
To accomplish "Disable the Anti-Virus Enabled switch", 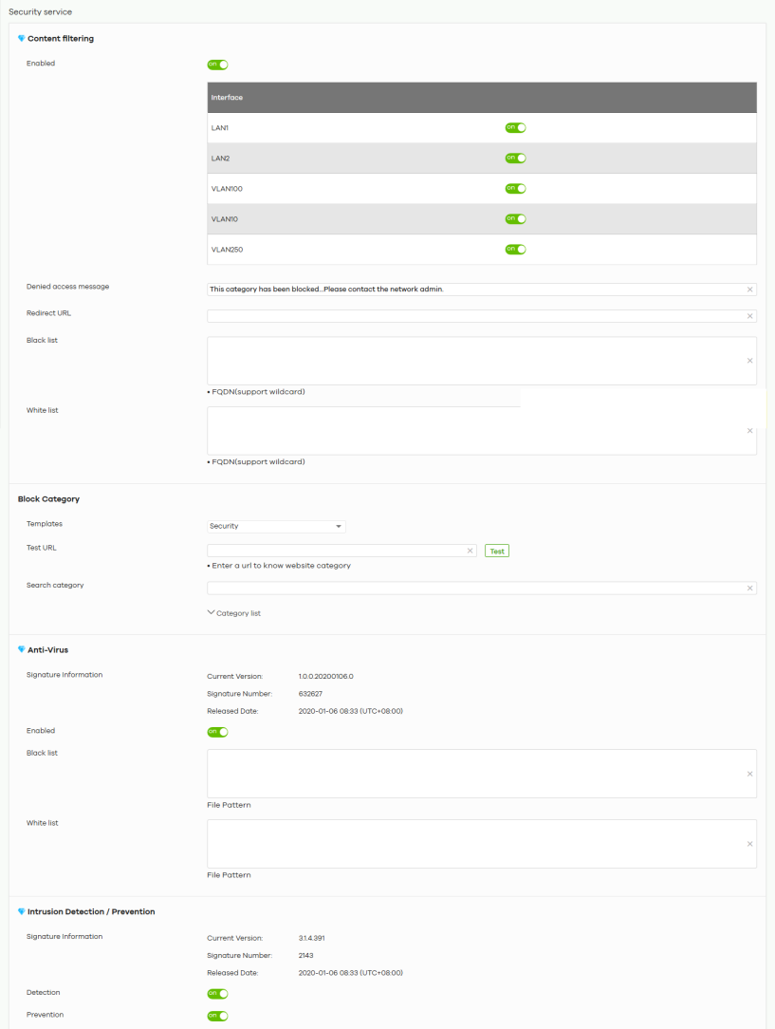I will [x=218, y=732].
